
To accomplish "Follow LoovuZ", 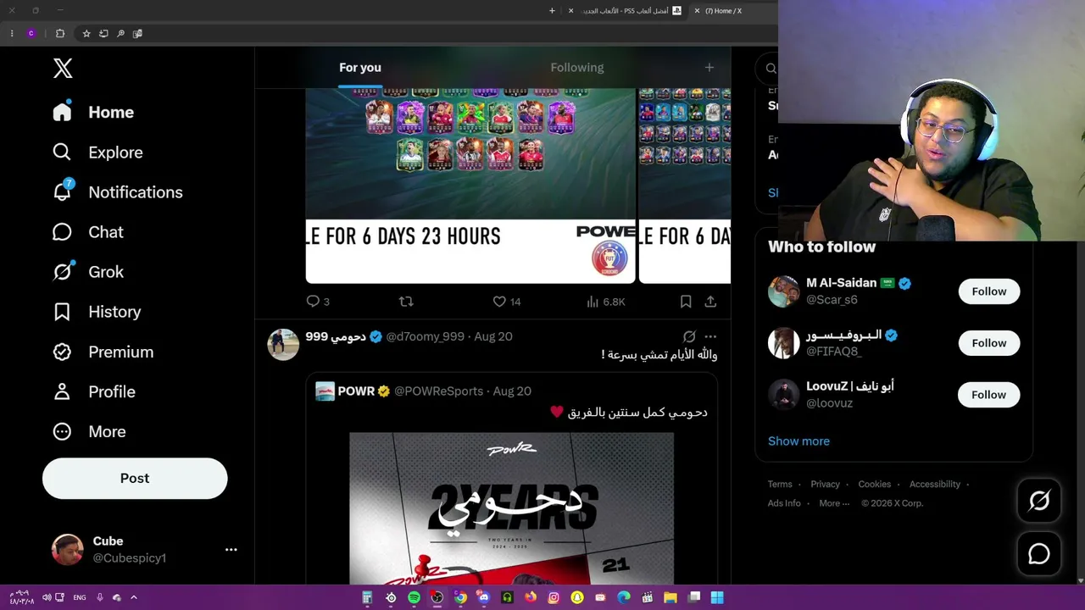I will click(989, 395).
